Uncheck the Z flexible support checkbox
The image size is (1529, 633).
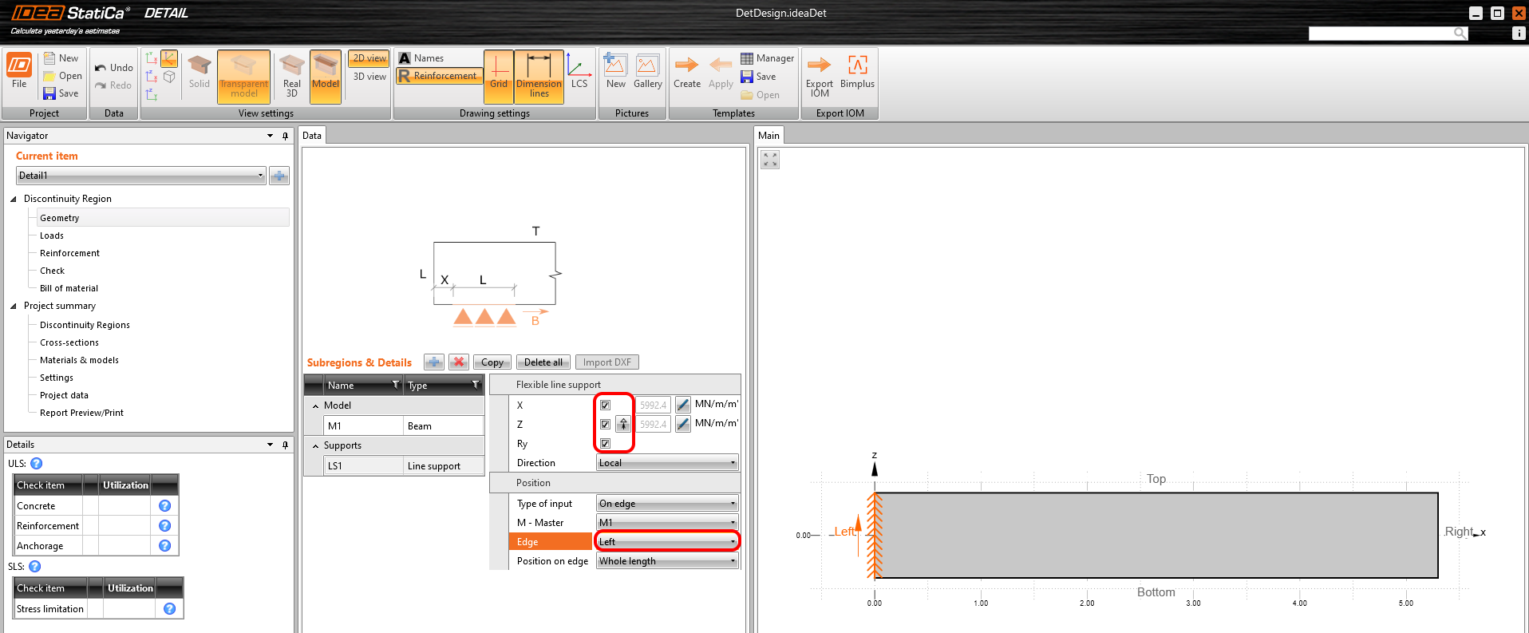coord(605,424)
